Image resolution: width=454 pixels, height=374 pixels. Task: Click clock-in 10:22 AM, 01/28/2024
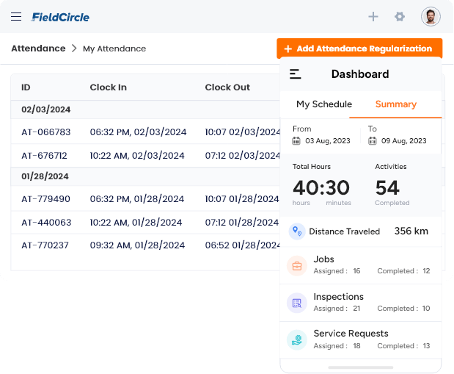(x=136, y=222)
